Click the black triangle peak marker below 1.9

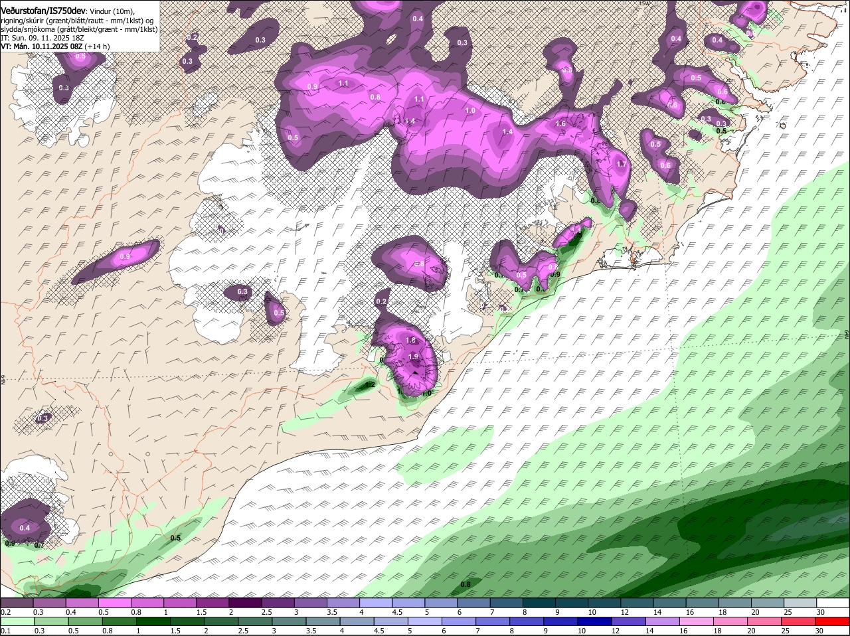416,372
